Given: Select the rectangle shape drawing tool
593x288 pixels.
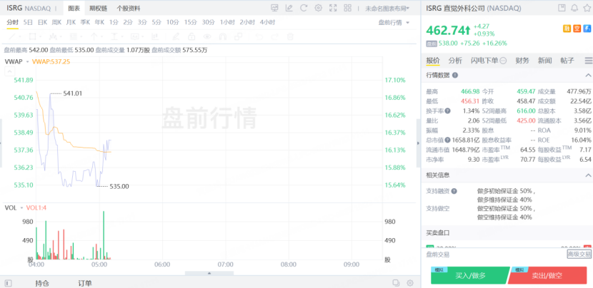Looking at the screenshot, I should 32,36.
